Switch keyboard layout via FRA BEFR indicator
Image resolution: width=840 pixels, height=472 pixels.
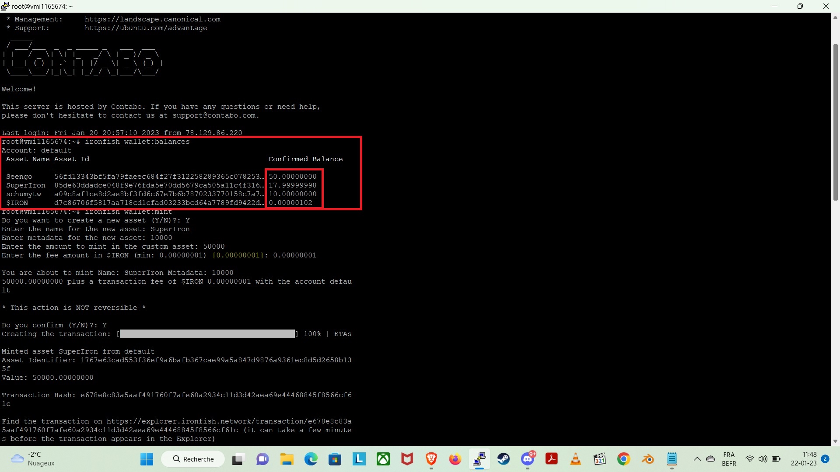click(x=729, y=459)
